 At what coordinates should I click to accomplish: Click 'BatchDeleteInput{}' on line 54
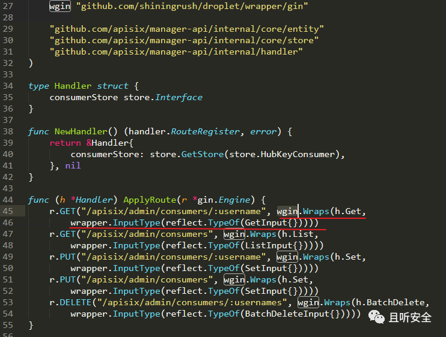pyautogui.click(x=292, y=314)
